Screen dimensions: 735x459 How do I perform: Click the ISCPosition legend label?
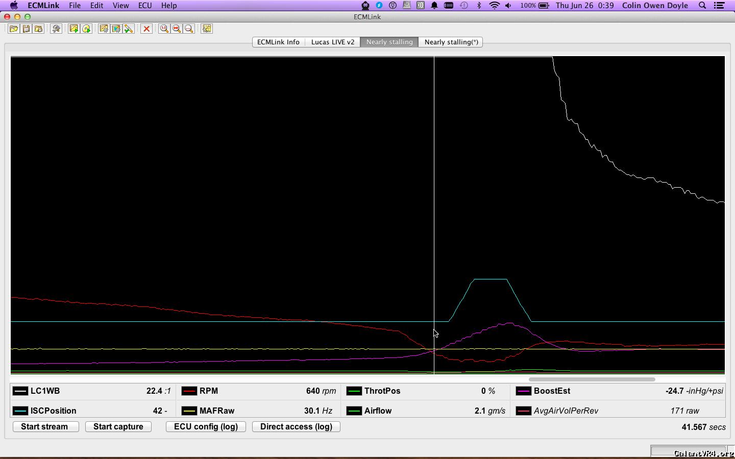pyautogui.click(x=53, y=411)
